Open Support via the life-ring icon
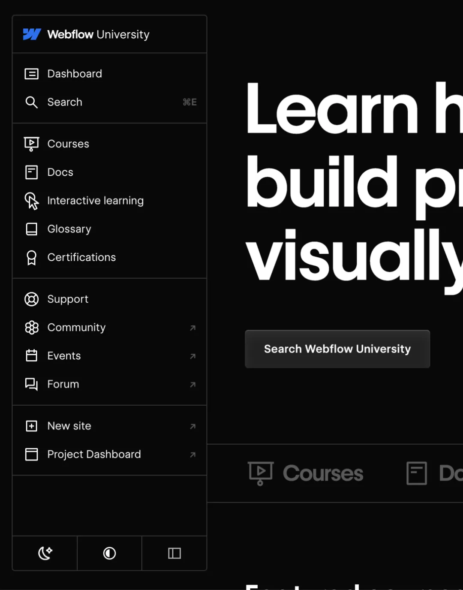 31,299
